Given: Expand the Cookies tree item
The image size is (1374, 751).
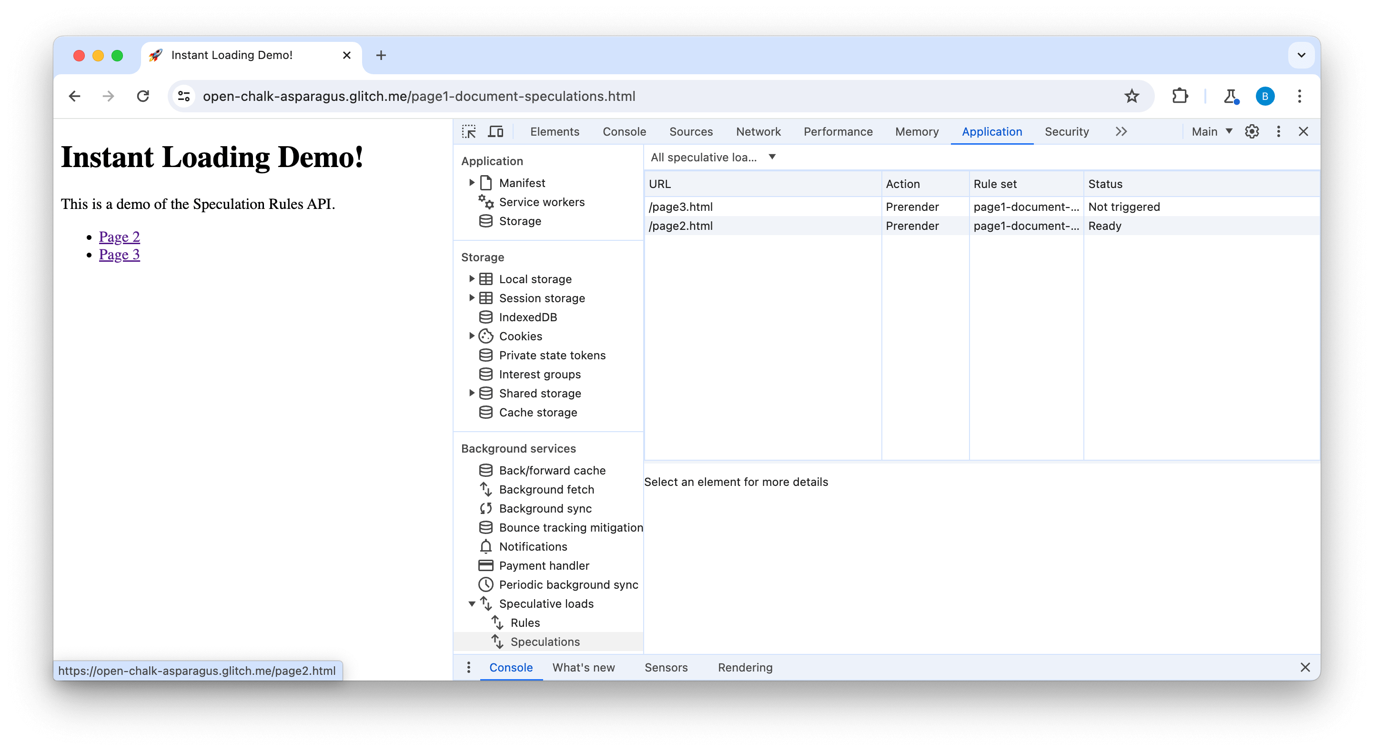Looking at the screenshot, I should point(470,335).
